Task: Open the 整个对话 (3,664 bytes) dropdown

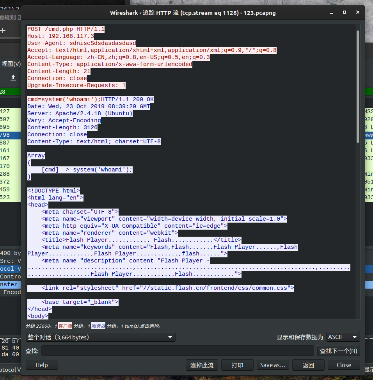Action: click(100, 337)
